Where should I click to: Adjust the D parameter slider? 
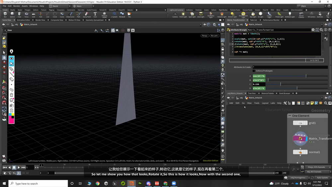[297, 88]
